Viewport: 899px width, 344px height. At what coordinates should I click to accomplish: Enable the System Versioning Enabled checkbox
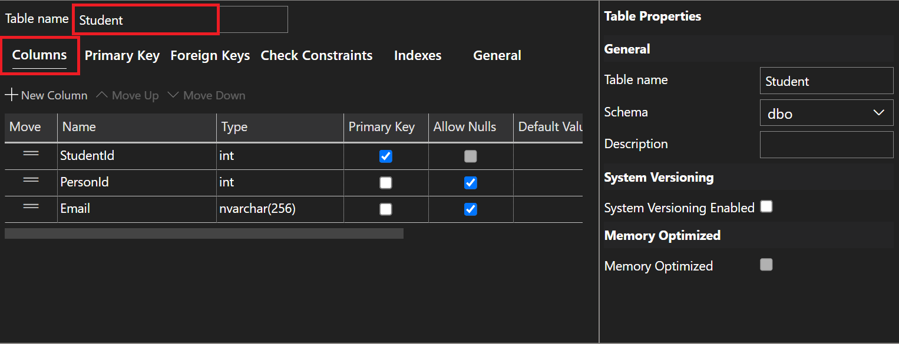(766, 206)
